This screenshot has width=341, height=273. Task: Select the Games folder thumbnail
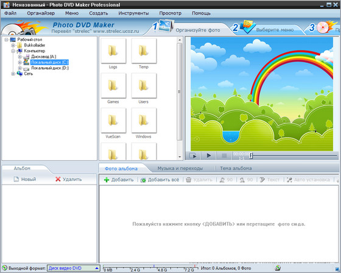pyautogui.click(x=113, y=85)
